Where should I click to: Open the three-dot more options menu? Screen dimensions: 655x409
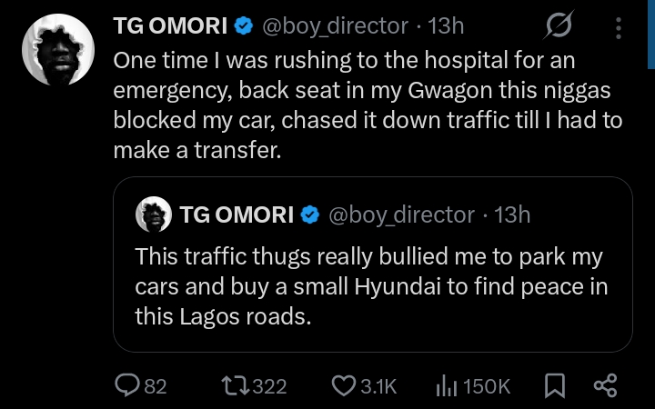[619, 28]
